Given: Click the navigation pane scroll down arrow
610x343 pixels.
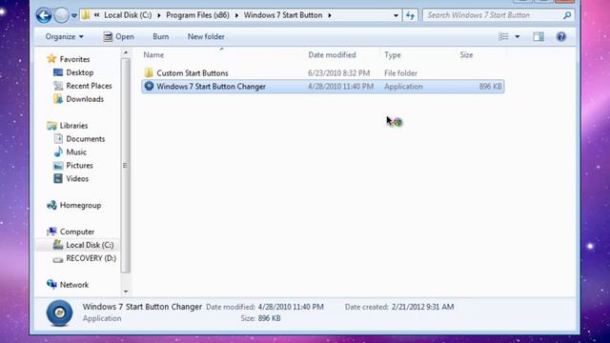Looking at the screenshot, I should [x=125, y=291].
